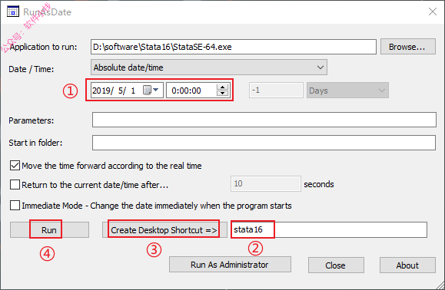Image resolution: width=445 pixels, height=290 pixels.
Task: Click the RunAsDate calendar icon in title bar
Action: pyautogui.click(x=13, y=12)
